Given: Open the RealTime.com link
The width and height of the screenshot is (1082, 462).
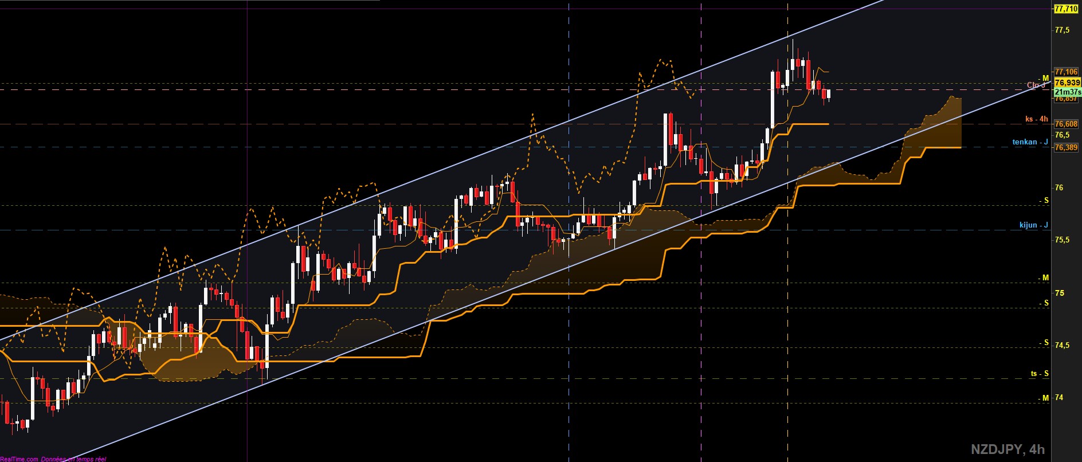Looking at the screenshot, I should pos(19,459).
